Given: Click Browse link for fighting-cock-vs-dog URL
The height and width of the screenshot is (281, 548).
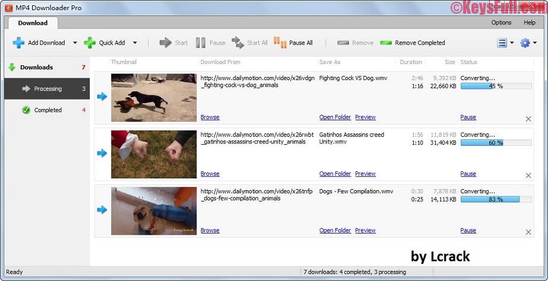Looking at the screenshot, I should tap(210, 117).
